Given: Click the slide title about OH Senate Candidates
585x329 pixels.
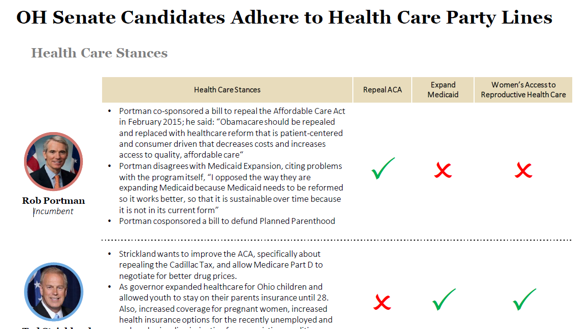Looking at the screenshot, I should click(284, 18).
